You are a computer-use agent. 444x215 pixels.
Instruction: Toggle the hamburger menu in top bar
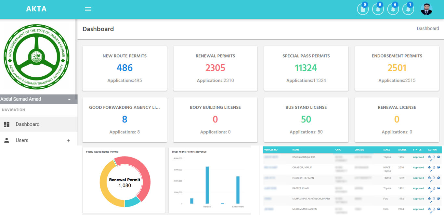point(88,9)
